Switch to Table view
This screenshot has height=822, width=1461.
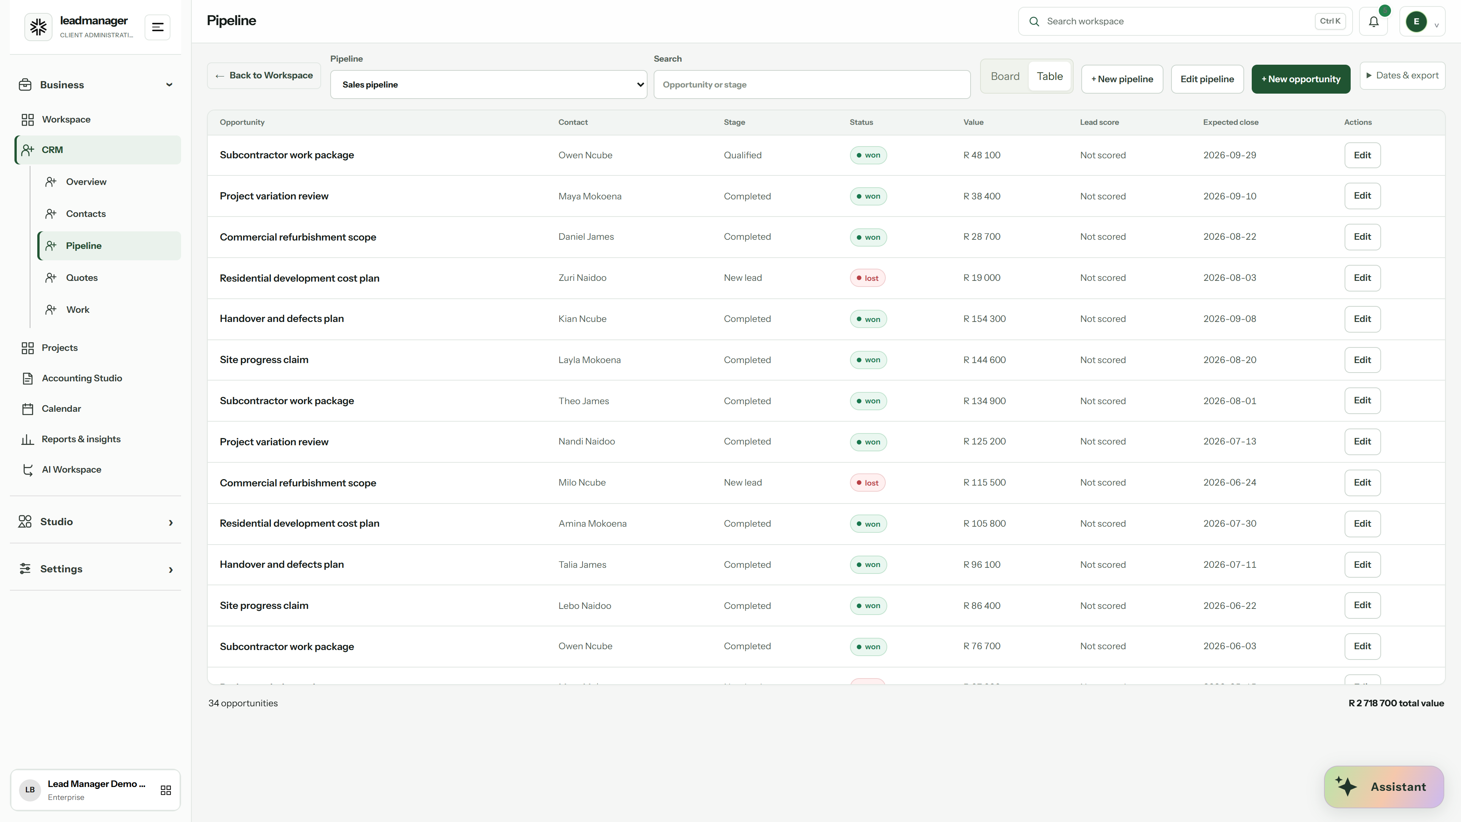coord(1049,76)
